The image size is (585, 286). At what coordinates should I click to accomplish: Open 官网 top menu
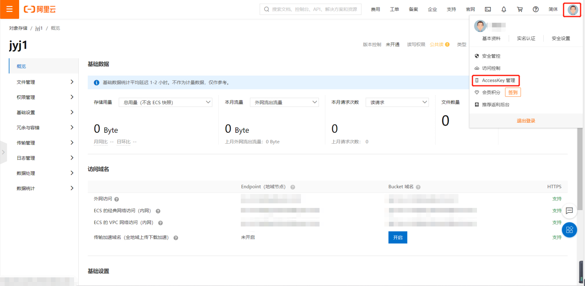(x=470, y=9)
